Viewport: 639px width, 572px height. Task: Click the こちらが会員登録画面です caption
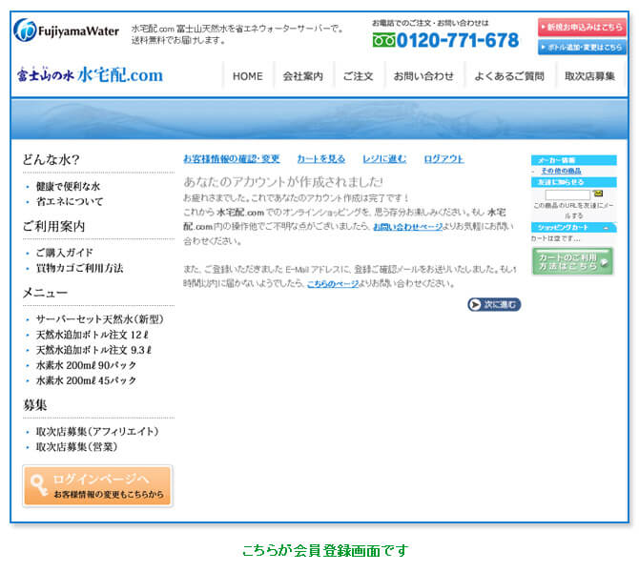[325, 550]
